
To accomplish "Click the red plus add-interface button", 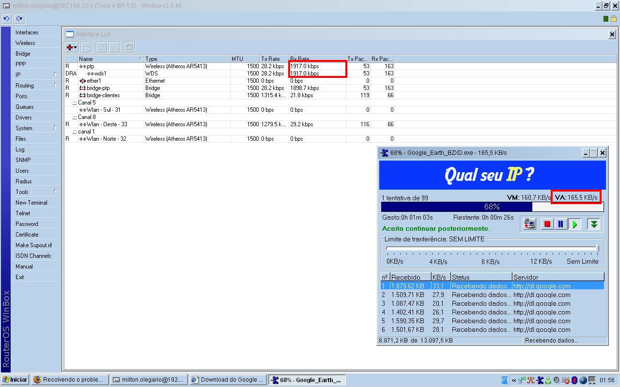I will coord(70,47).
